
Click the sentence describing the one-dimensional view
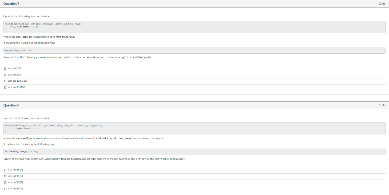[84, 138]
